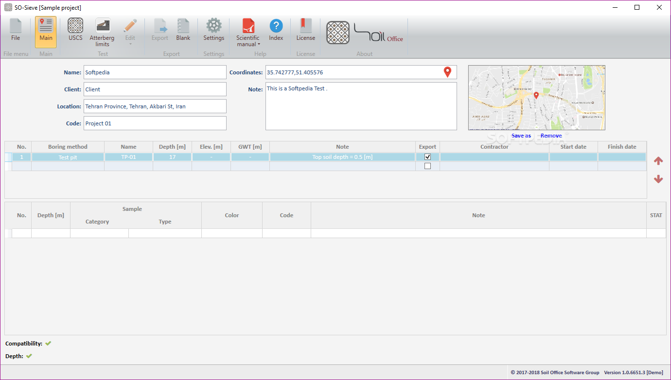Click the Color column header in samples table
671x380 pixels.
pyautogui.click(x=232, y=215)
